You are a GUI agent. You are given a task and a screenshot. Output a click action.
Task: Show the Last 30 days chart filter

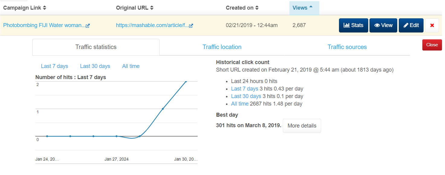point(95,66)
